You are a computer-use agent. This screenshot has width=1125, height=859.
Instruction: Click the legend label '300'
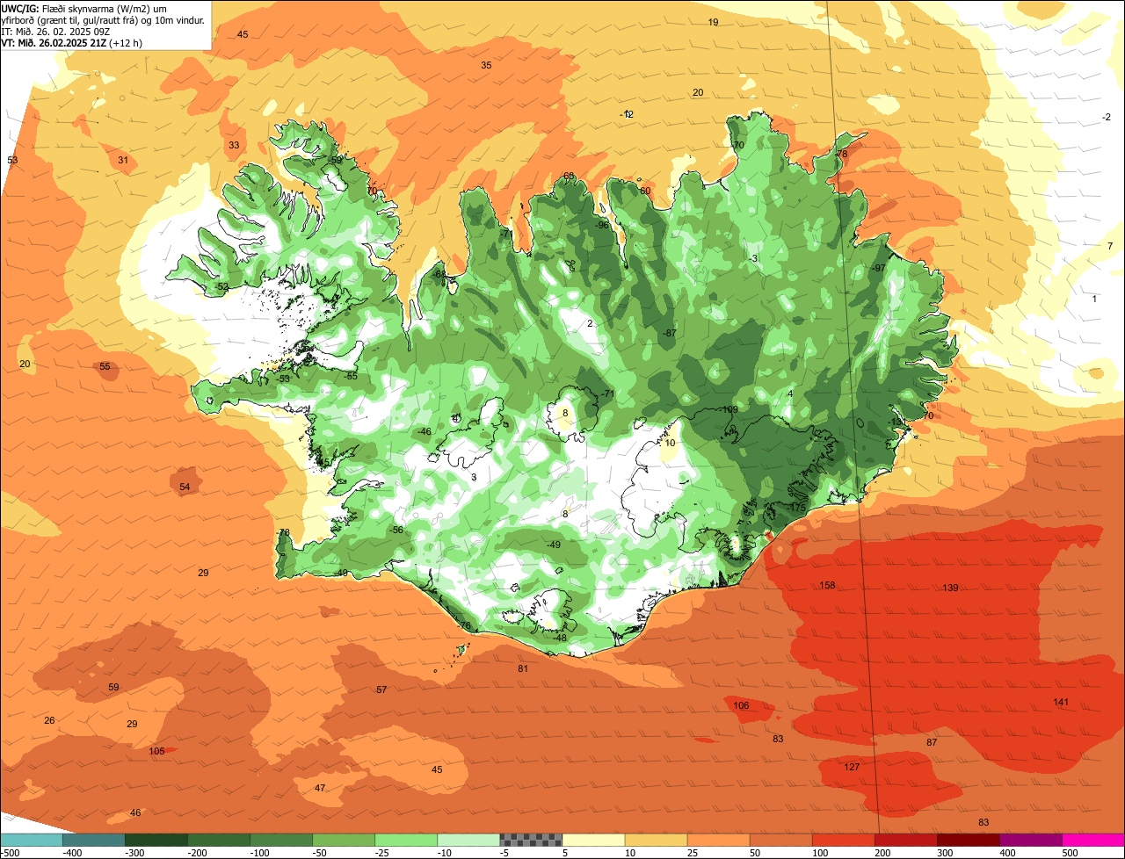click(x=944, y=853)
